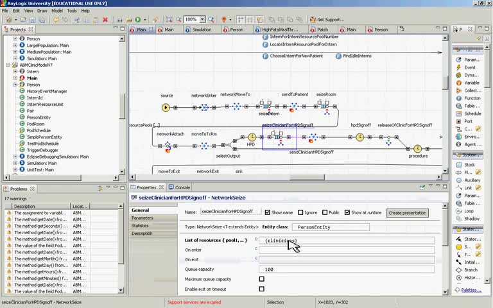The width and height of the screenshot is (493, 308).
Task: Click the procedure delay block on canvas
Action: tap(417, 149)
